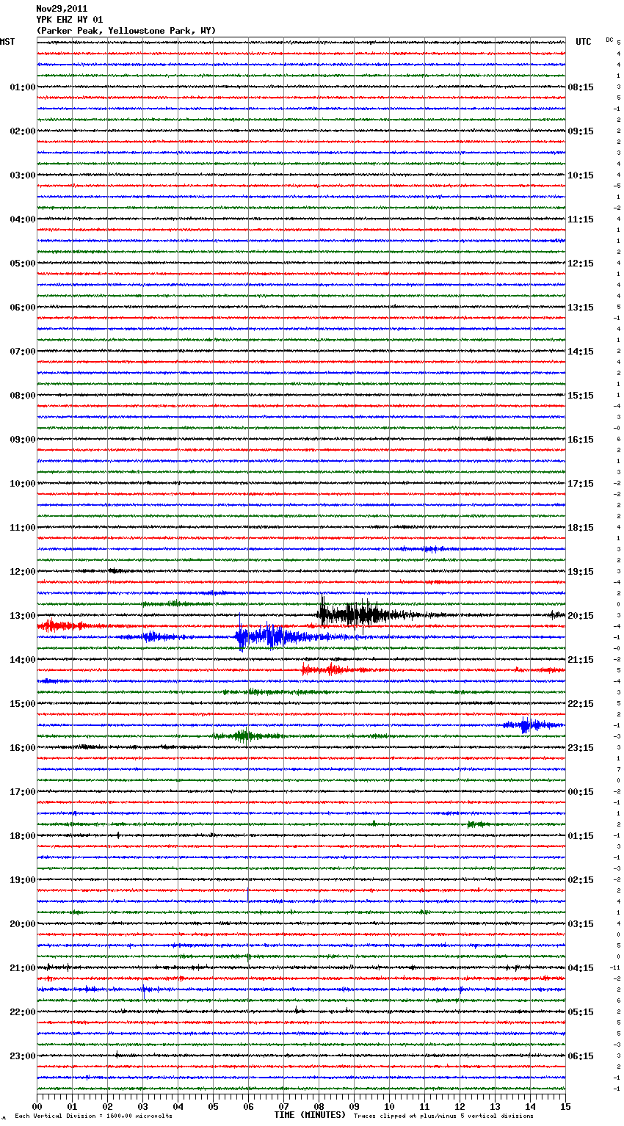Select the 02:00 MST time label
624x1126 pixels.
pos(22,131)
